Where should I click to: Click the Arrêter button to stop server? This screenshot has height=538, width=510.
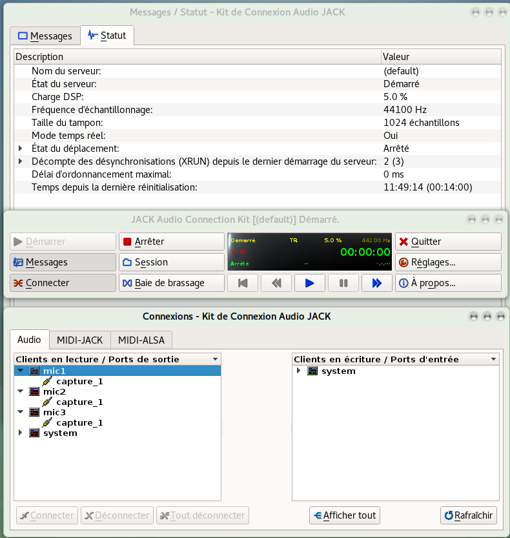click(172, 242)
